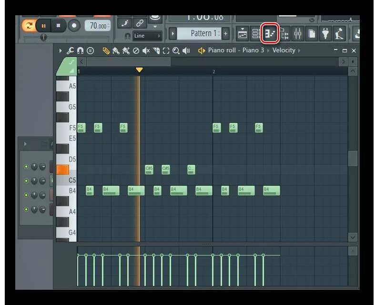Open the Line snap dropdown

click(x=147, y=36)
